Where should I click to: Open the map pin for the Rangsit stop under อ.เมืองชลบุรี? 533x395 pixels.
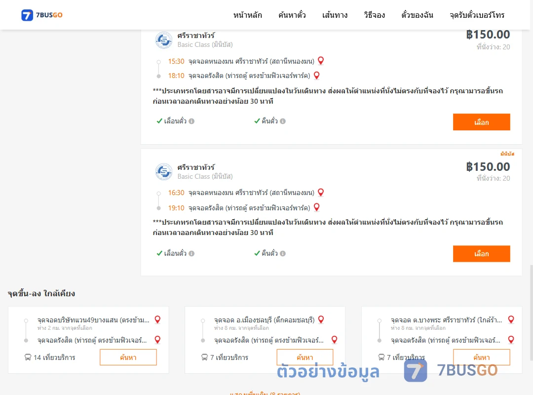pos(335,340)
